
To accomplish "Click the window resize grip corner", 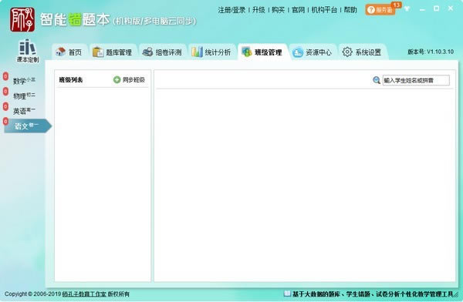I will pyautogui.click(x=457, y=294).
